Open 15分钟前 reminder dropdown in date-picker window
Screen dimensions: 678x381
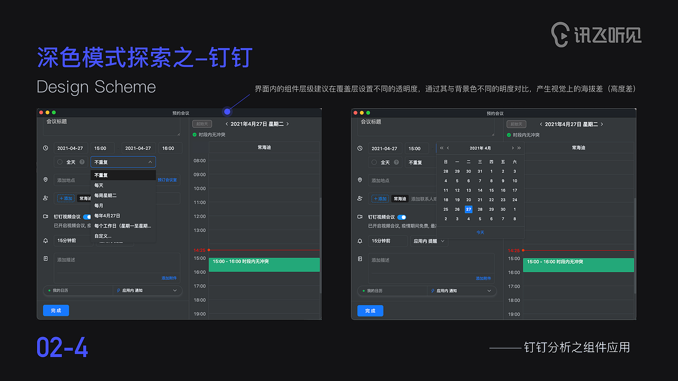point(388,241)
